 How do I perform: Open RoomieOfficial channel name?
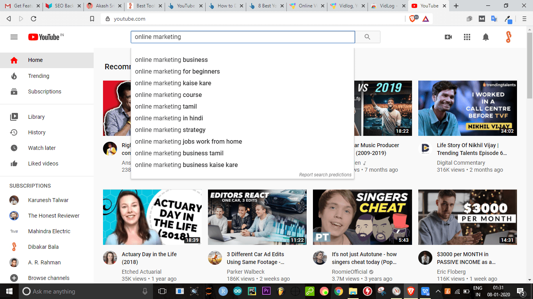coord(350,272)
